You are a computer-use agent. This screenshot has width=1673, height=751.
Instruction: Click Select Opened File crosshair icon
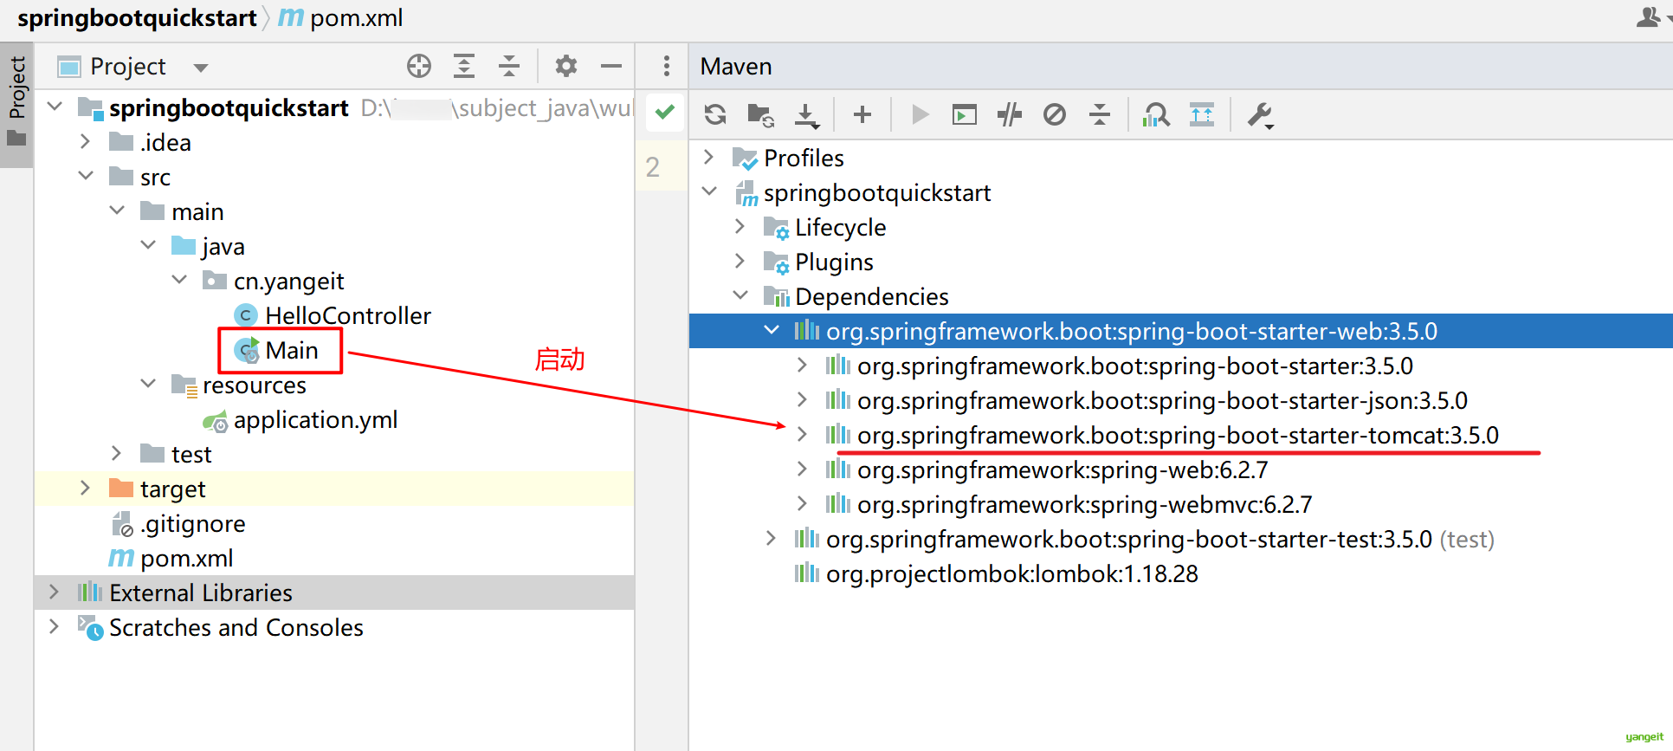[x=419, y=66]
